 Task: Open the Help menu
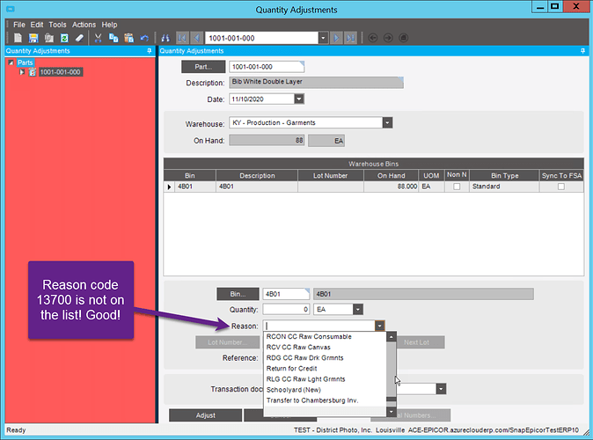coord(109,25)
